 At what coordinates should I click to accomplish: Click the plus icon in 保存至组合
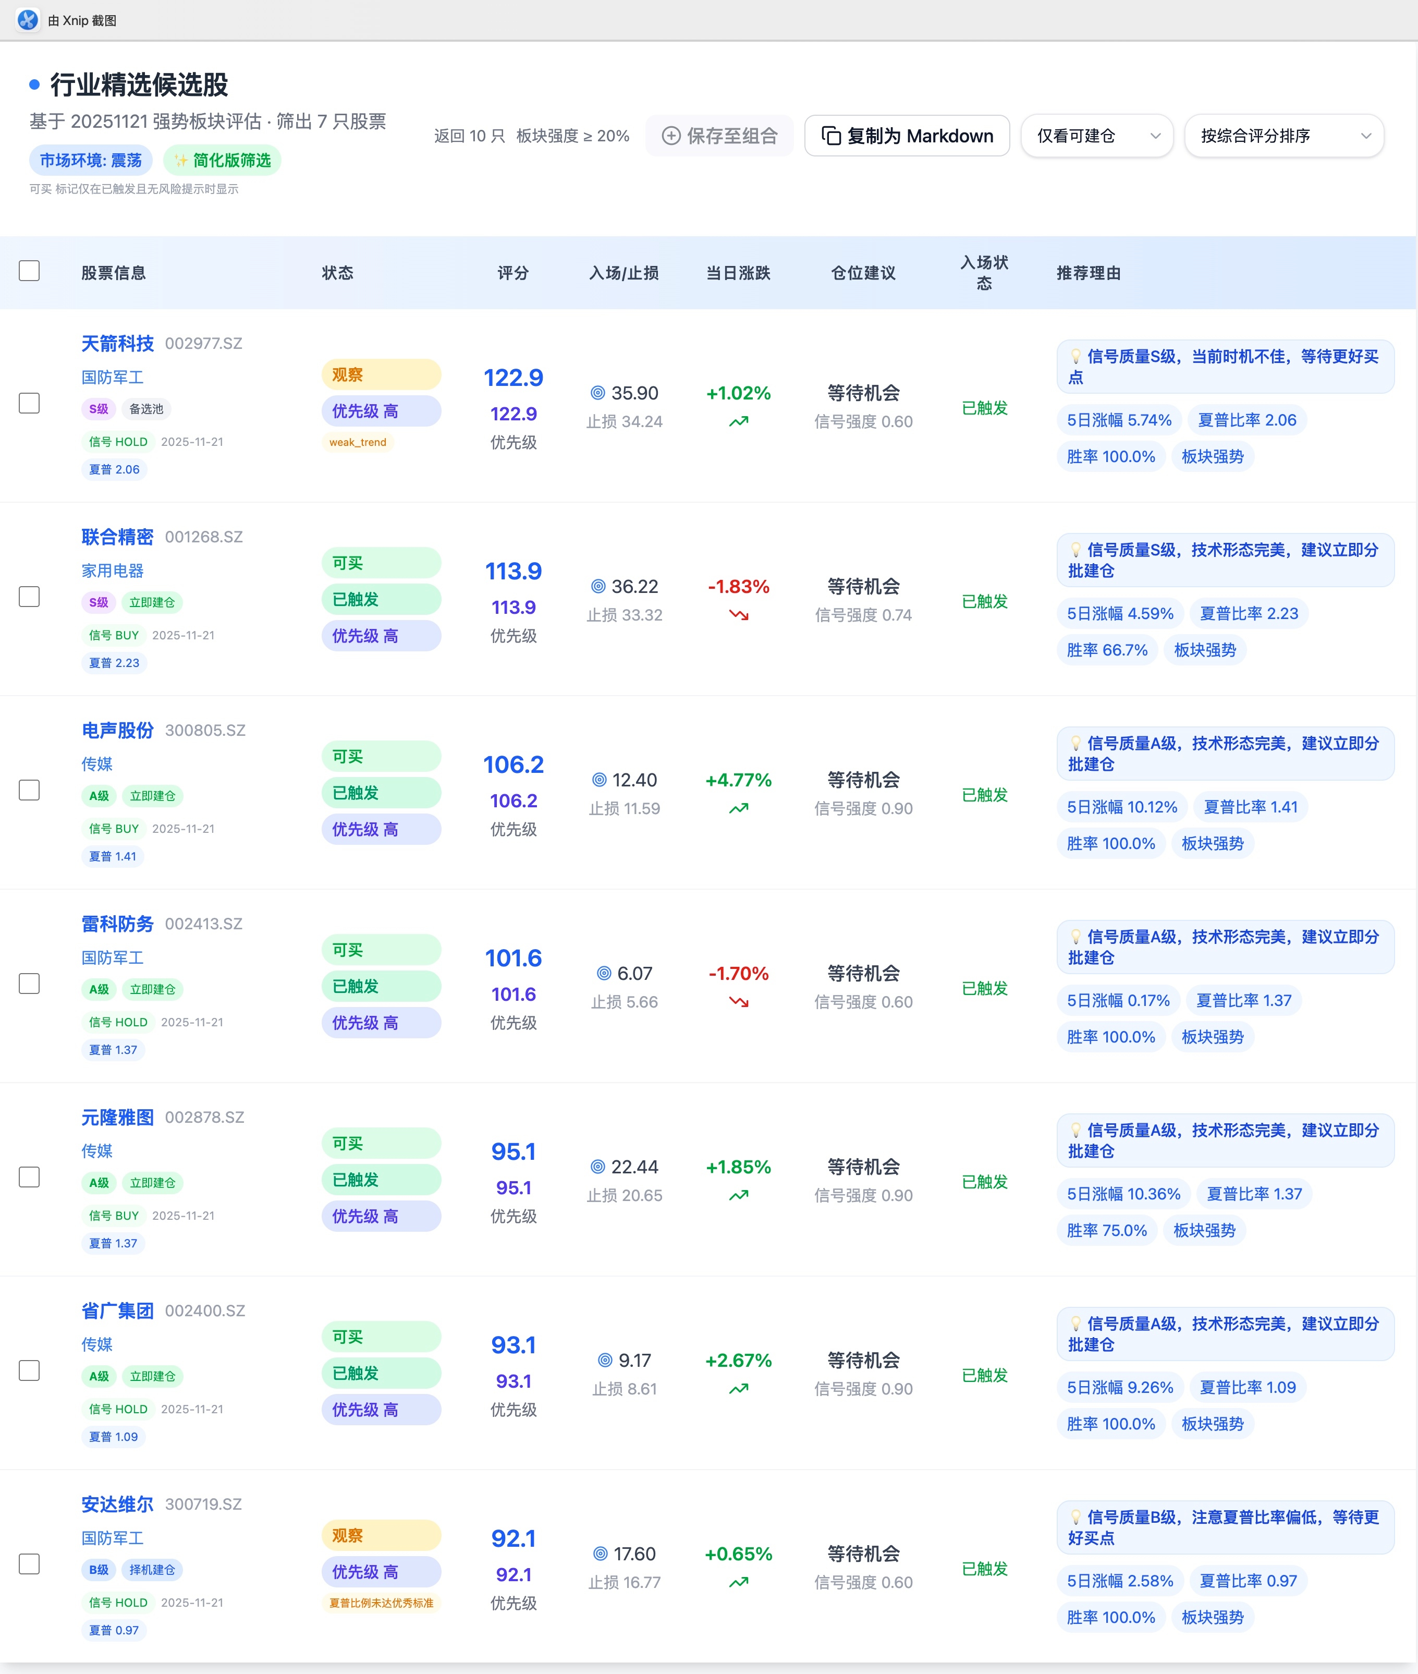pos(670,136)
